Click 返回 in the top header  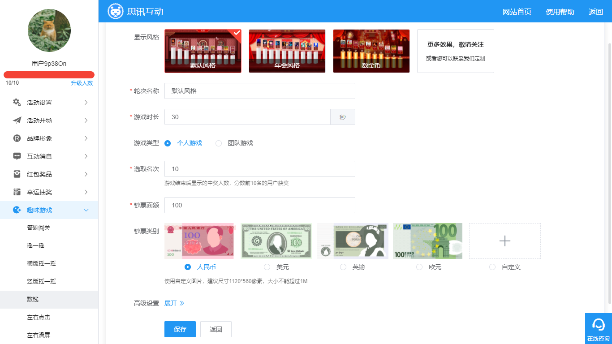tap(596, 12)
